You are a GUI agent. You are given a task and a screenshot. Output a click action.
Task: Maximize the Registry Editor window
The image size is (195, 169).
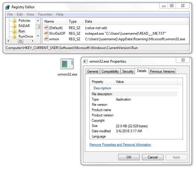pos(172,6)
